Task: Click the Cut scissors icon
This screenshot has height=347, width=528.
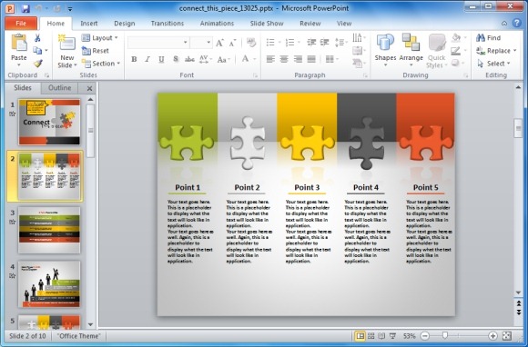Action: [x=37, y=38]
